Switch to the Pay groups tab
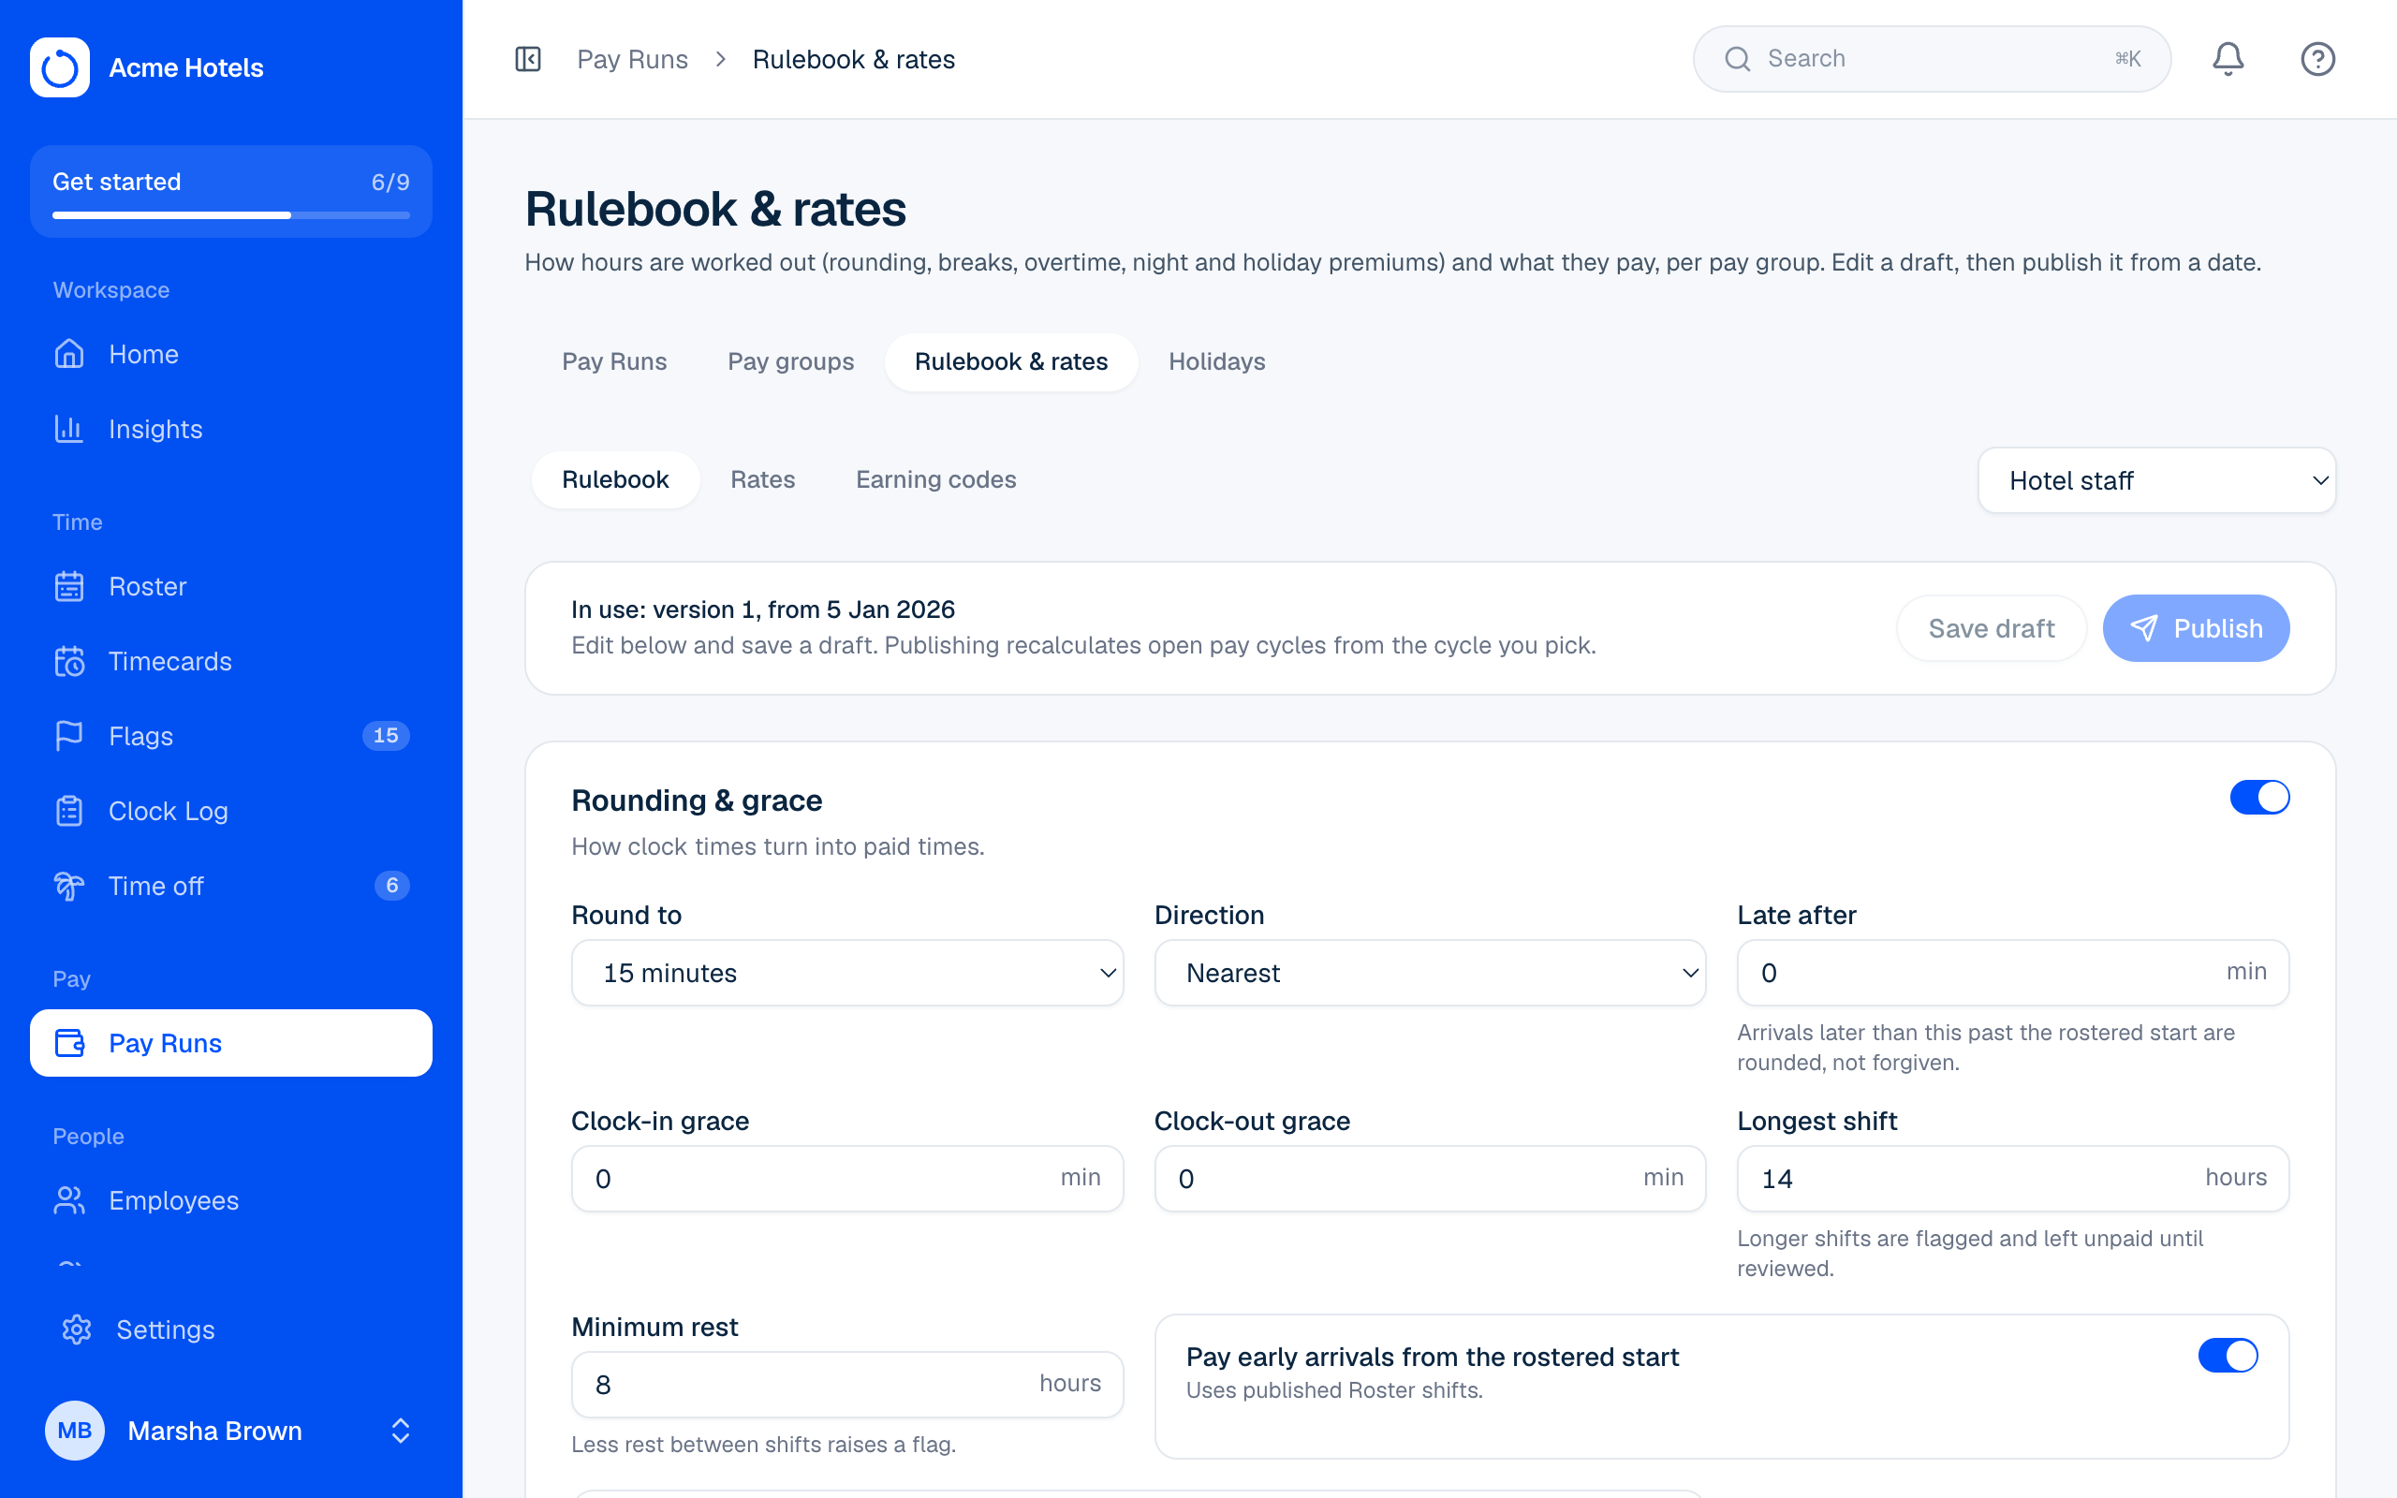The image size is (2397, 1498). (790, 361)
